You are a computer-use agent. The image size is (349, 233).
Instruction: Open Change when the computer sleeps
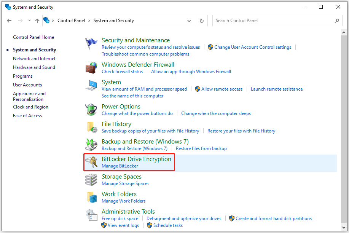pos(216,113)
